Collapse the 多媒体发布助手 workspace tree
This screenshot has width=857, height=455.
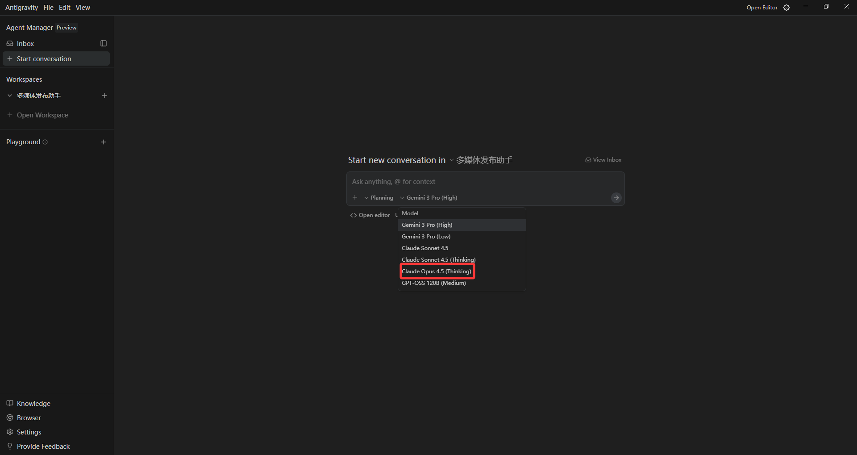pos(10,96)
